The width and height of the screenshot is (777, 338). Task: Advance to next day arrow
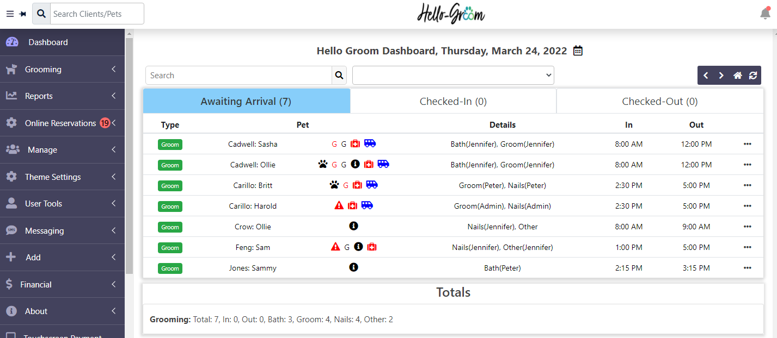click(x=721, y=76)
